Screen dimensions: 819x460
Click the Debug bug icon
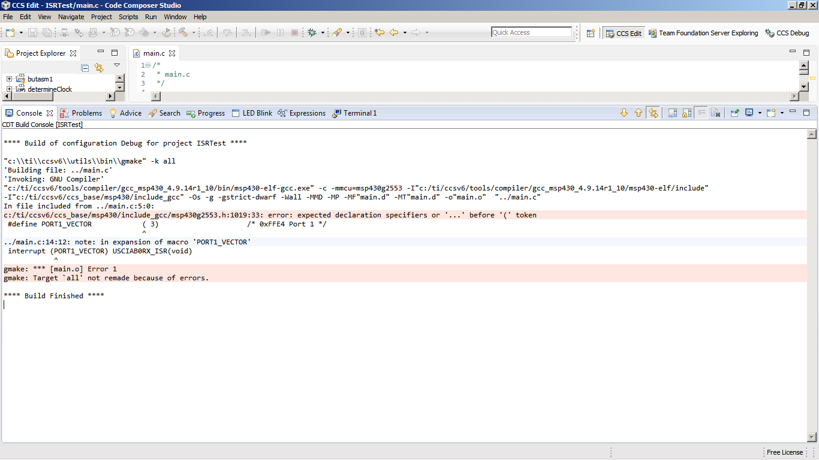click(x=312, y=32)
